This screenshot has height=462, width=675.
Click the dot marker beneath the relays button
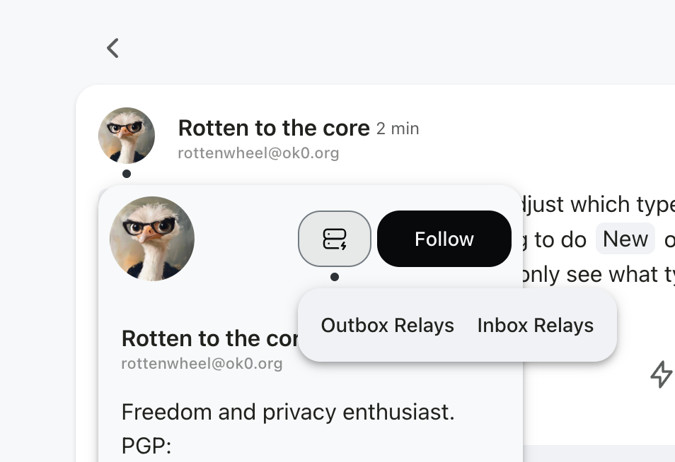point(335,277)
